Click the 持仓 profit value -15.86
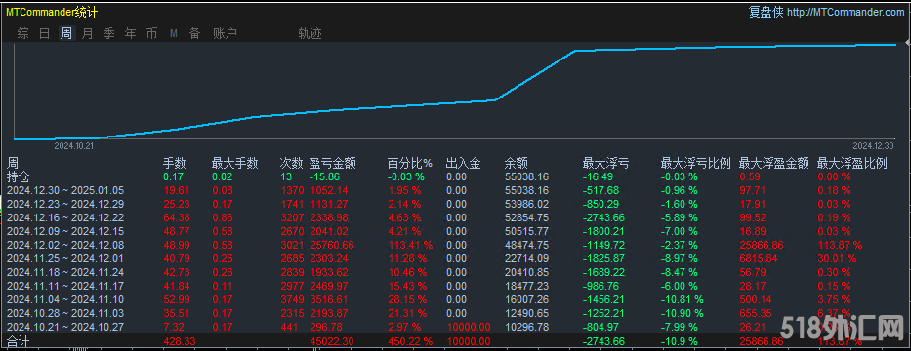This screenshot has width=911, height=351. [324, 175]
